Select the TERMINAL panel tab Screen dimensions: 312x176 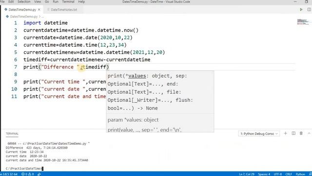point(12,133)
